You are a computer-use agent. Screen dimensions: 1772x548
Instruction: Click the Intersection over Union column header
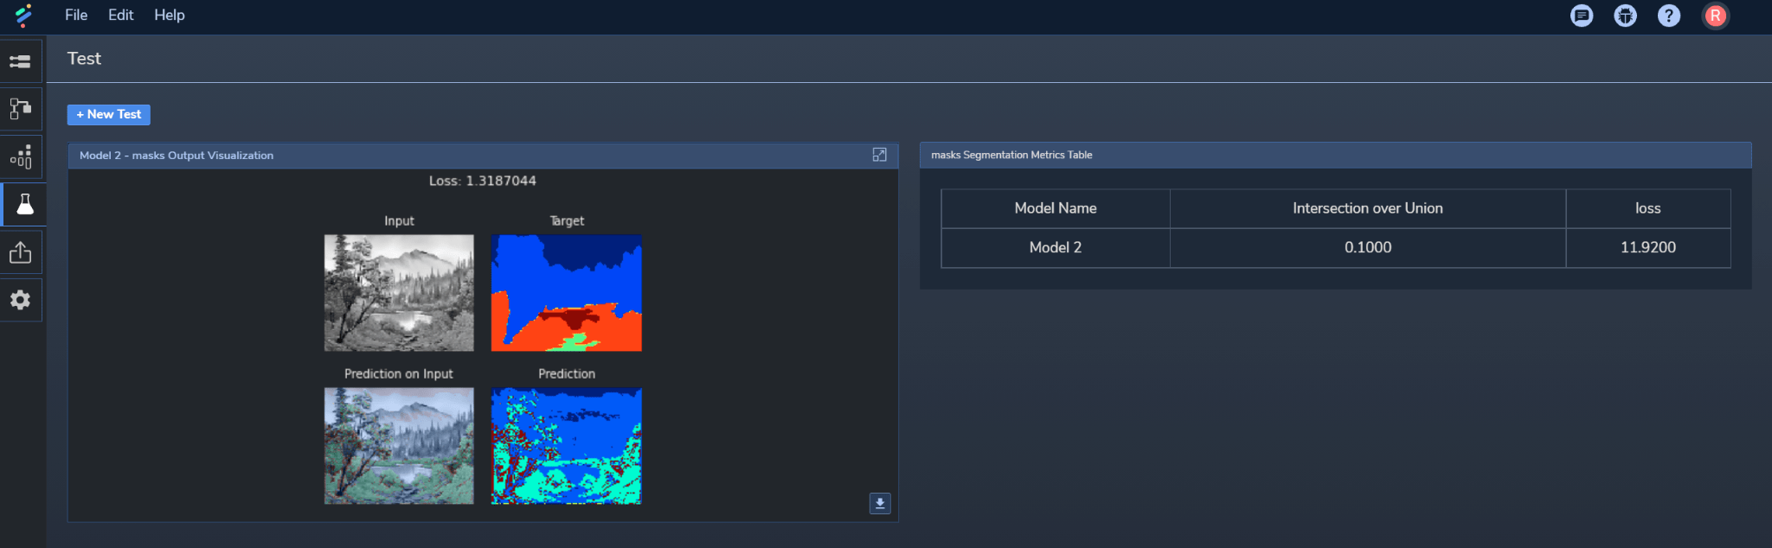point(1368,208)
